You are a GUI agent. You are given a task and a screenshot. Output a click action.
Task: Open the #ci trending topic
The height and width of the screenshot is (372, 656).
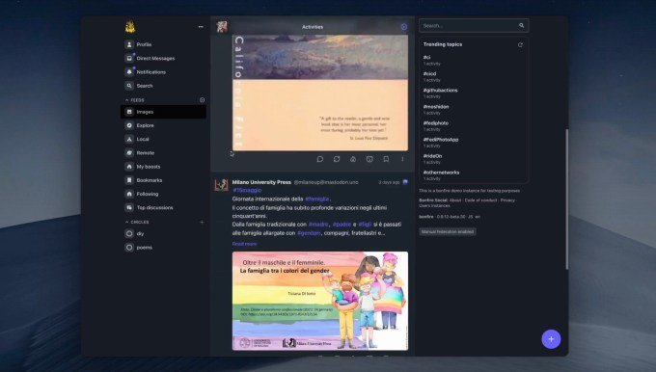pyautogui.click(x=426, y=57)
